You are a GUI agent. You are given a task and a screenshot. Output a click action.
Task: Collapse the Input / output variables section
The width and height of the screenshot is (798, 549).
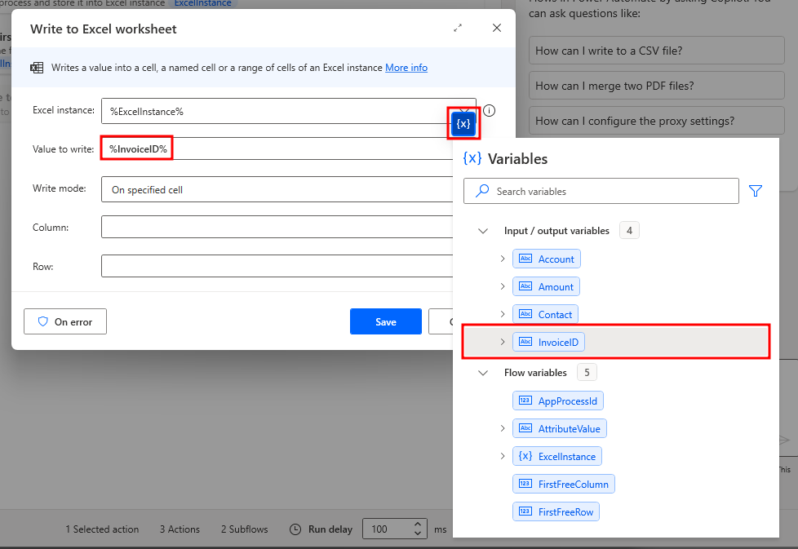pos(483,231)
